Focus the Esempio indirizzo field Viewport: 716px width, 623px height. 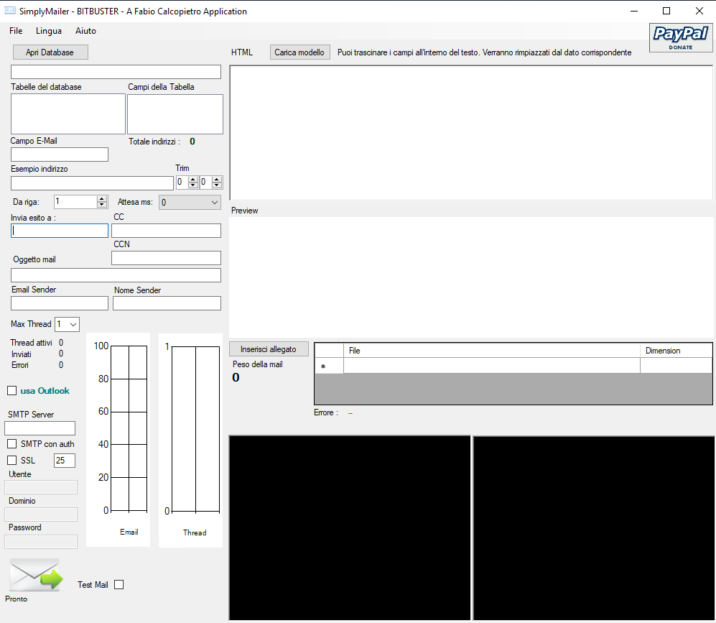pos(92,183)
